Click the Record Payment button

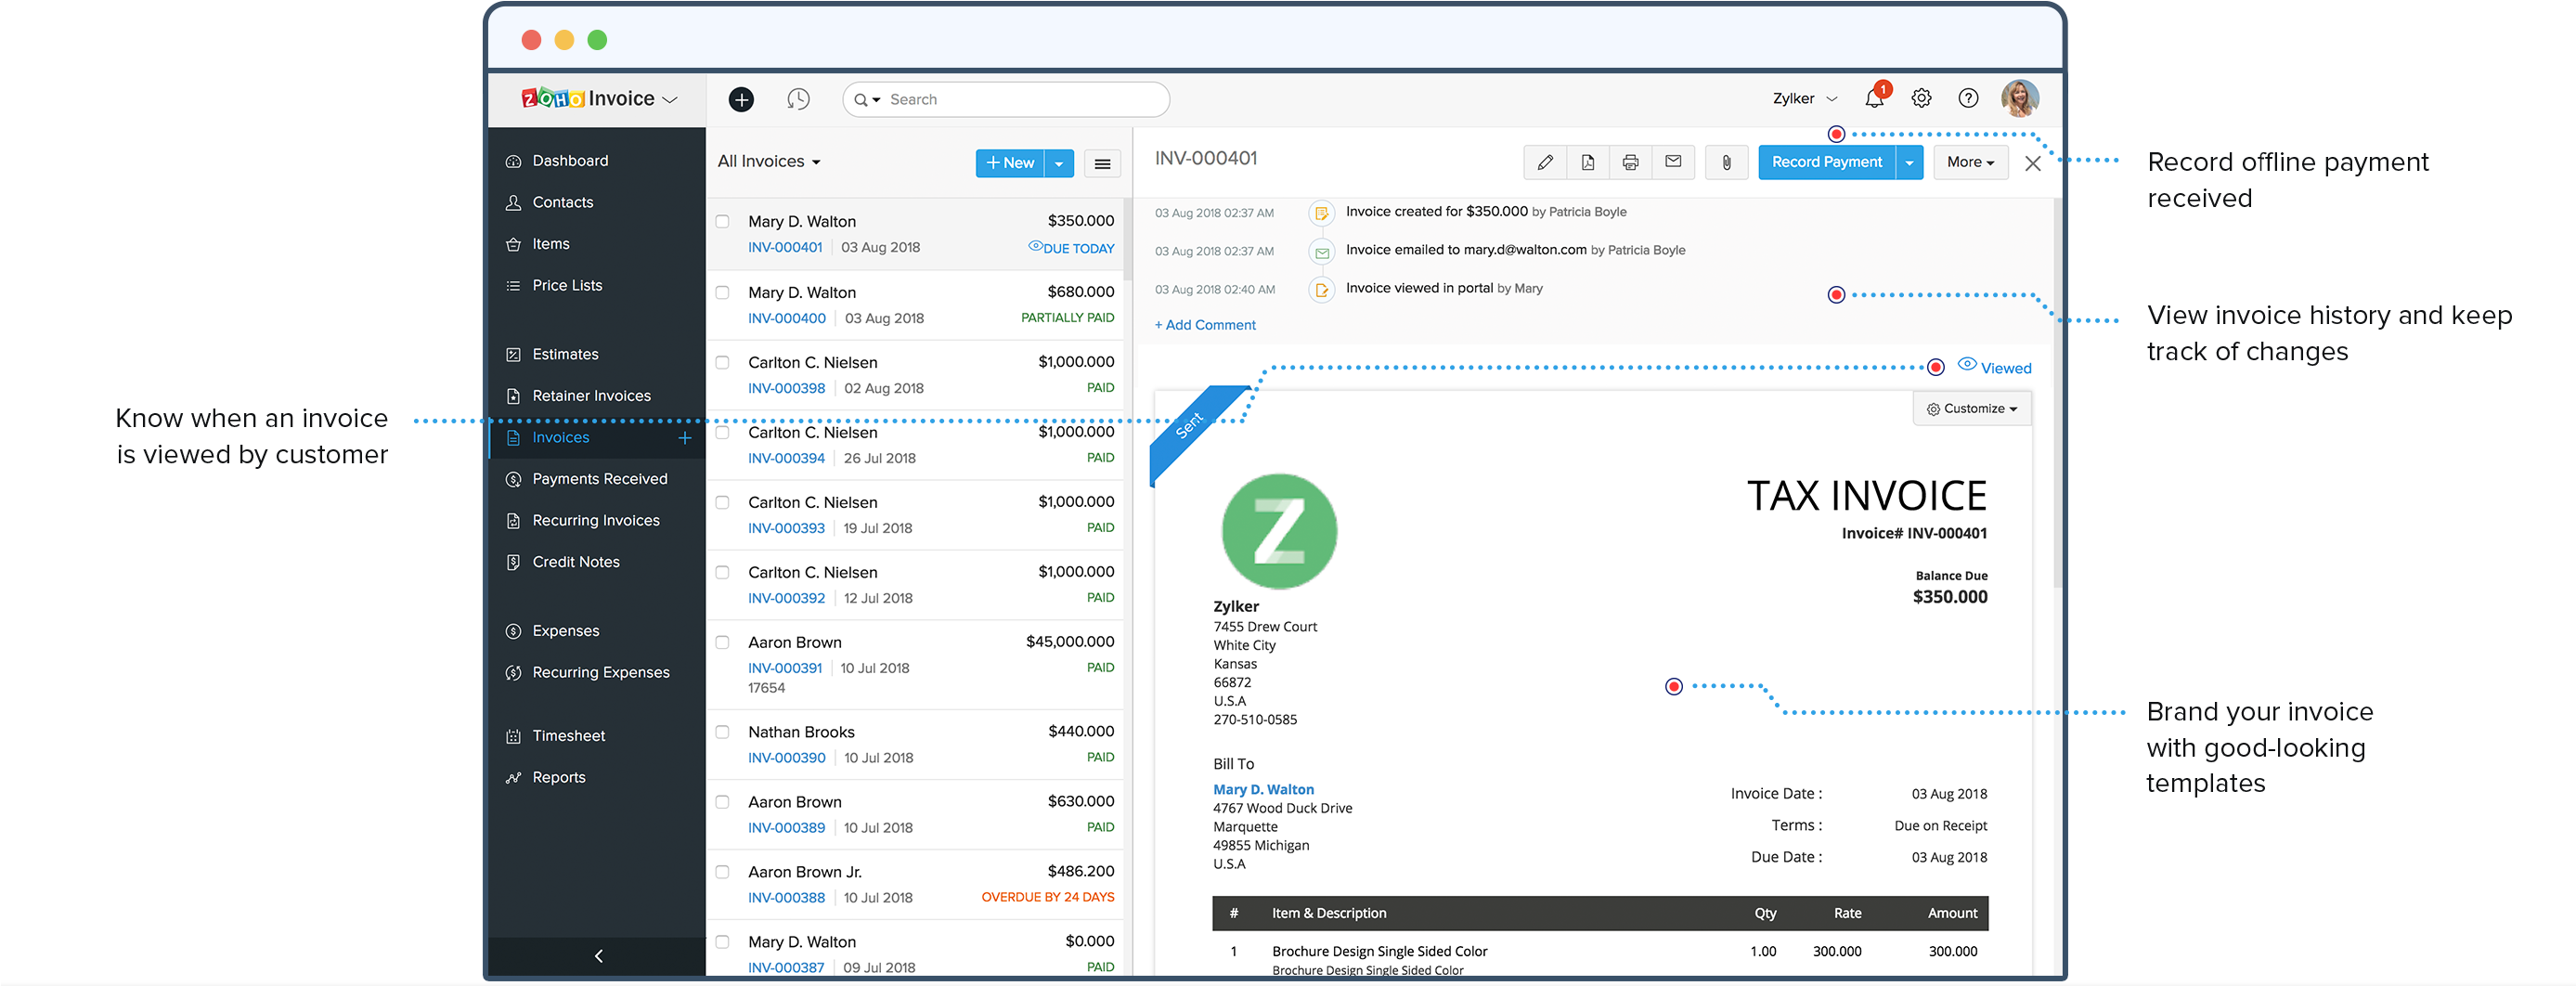tap(1827, 162)
